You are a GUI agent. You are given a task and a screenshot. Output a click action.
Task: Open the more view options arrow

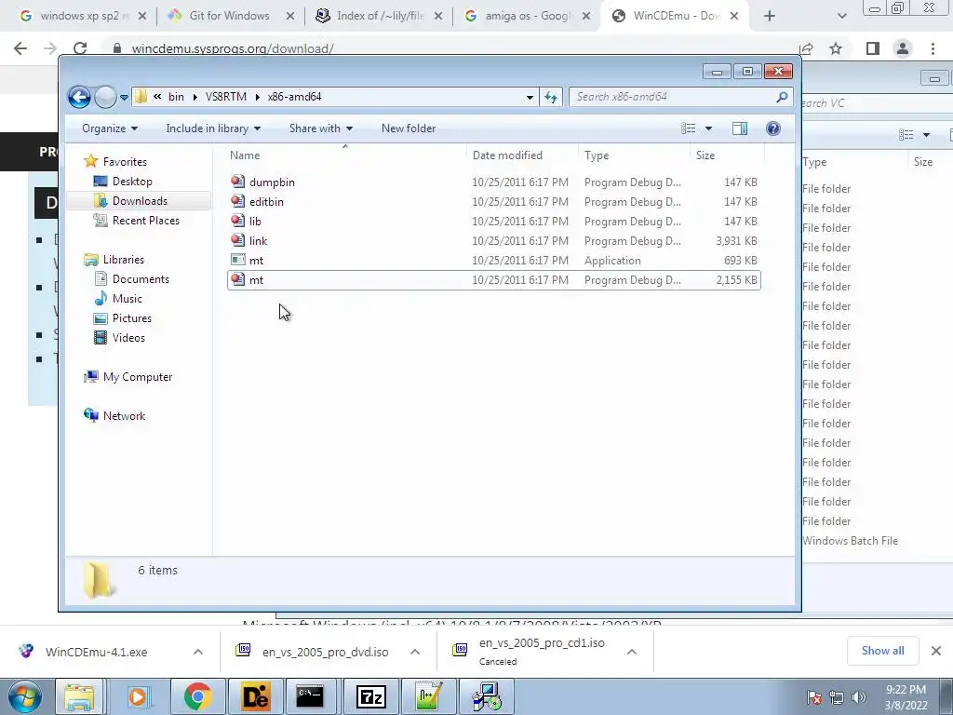708,128
